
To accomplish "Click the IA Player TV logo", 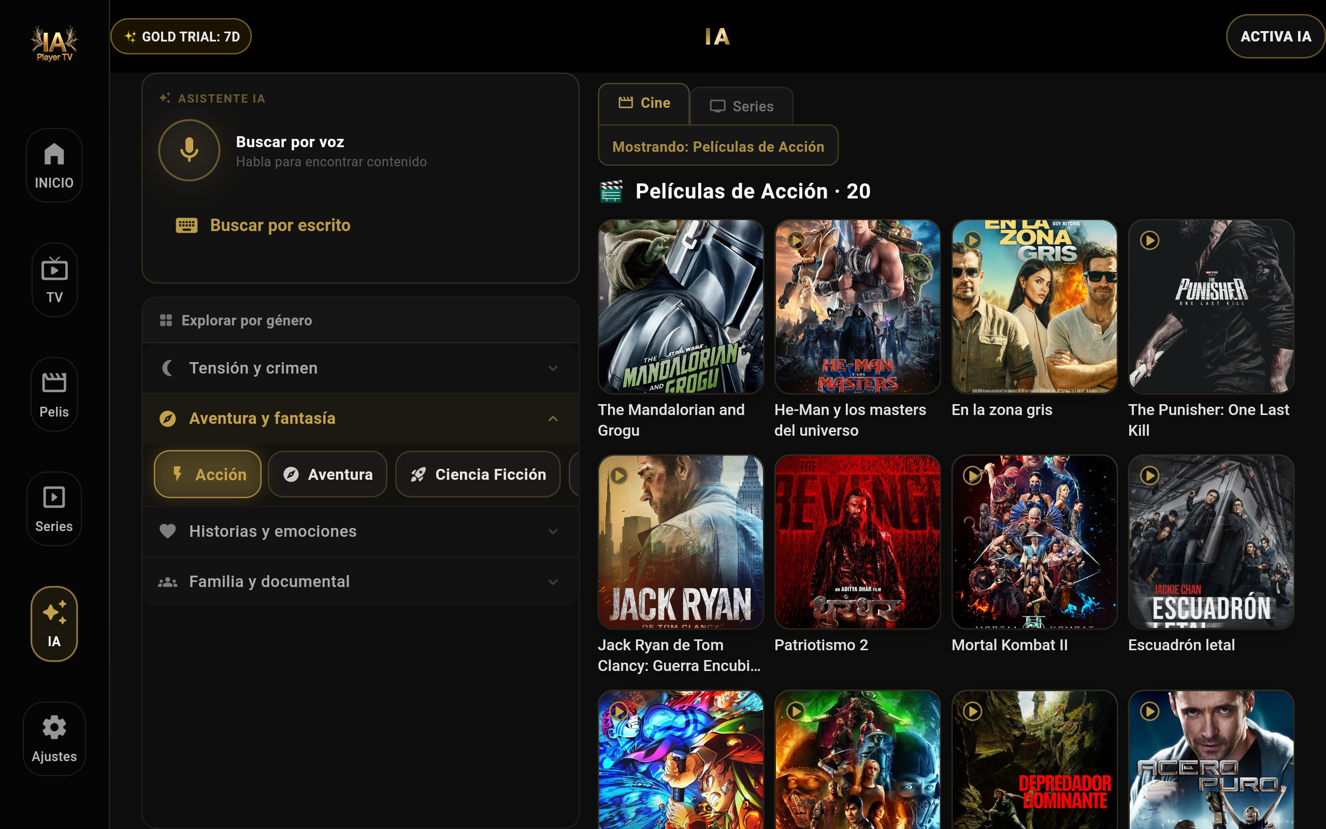I will tap(54, 44).
